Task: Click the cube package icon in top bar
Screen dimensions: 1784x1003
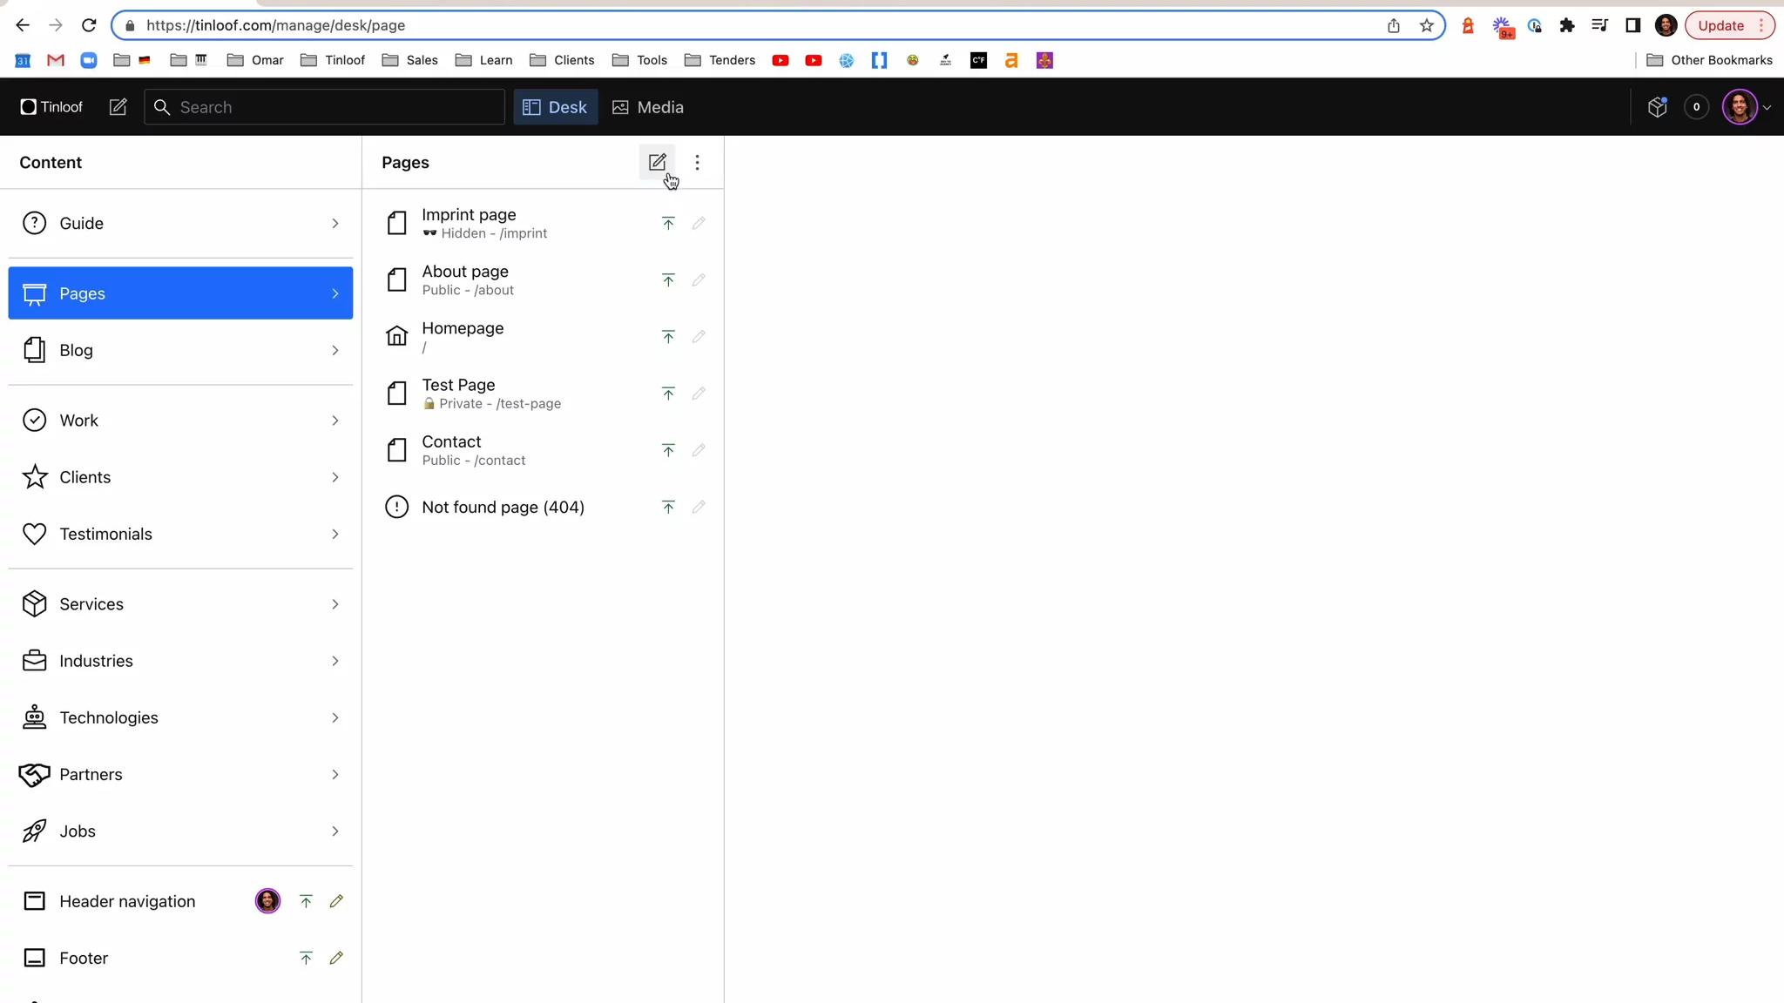Action: coord(1657,107)
